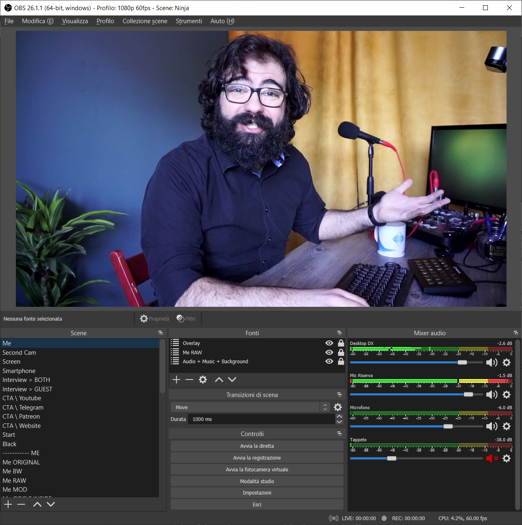The image size is (522, 525).
Task: Unlock the Me RAW source
Action: pyautogui.click(x=341, y=352)
